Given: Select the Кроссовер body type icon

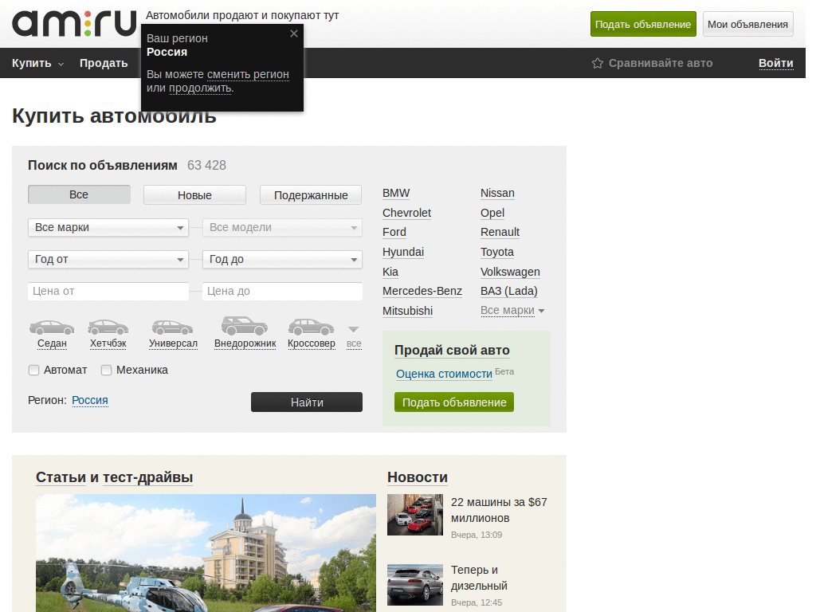Looking at the screenshot, I should tap(312, 327).
